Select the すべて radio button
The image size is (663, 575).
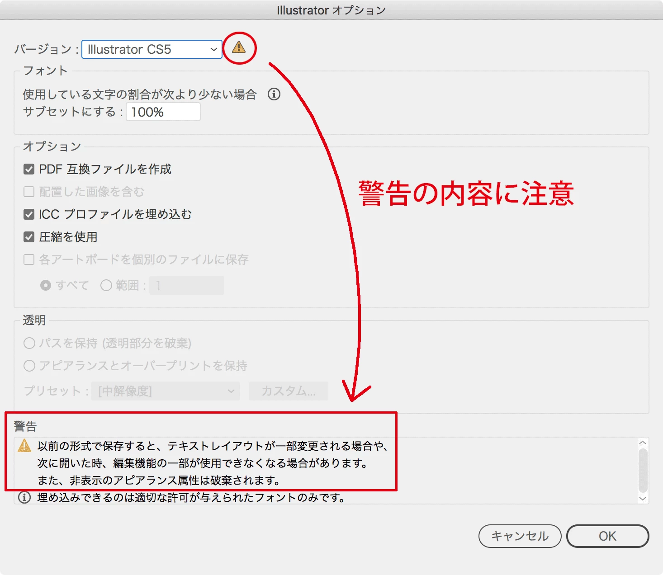pos(46,285)
